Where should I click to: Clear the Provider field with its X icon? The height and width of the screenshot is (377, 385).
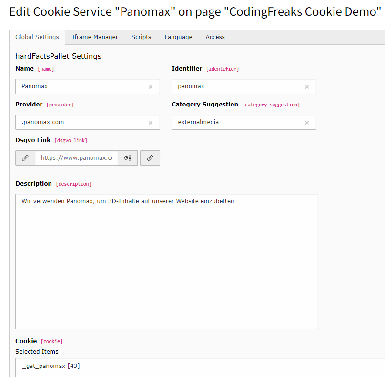[151, 123]
